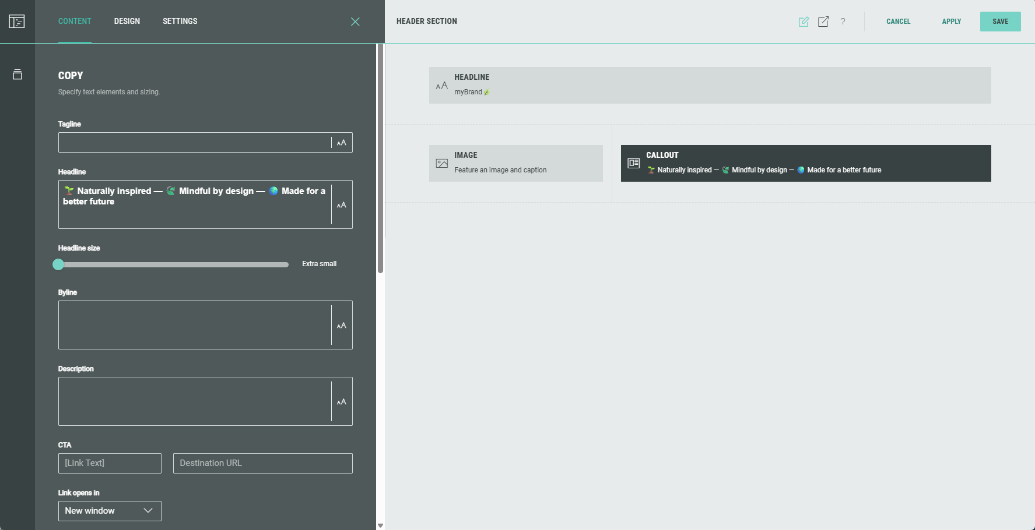Click the Apply button

951,22
